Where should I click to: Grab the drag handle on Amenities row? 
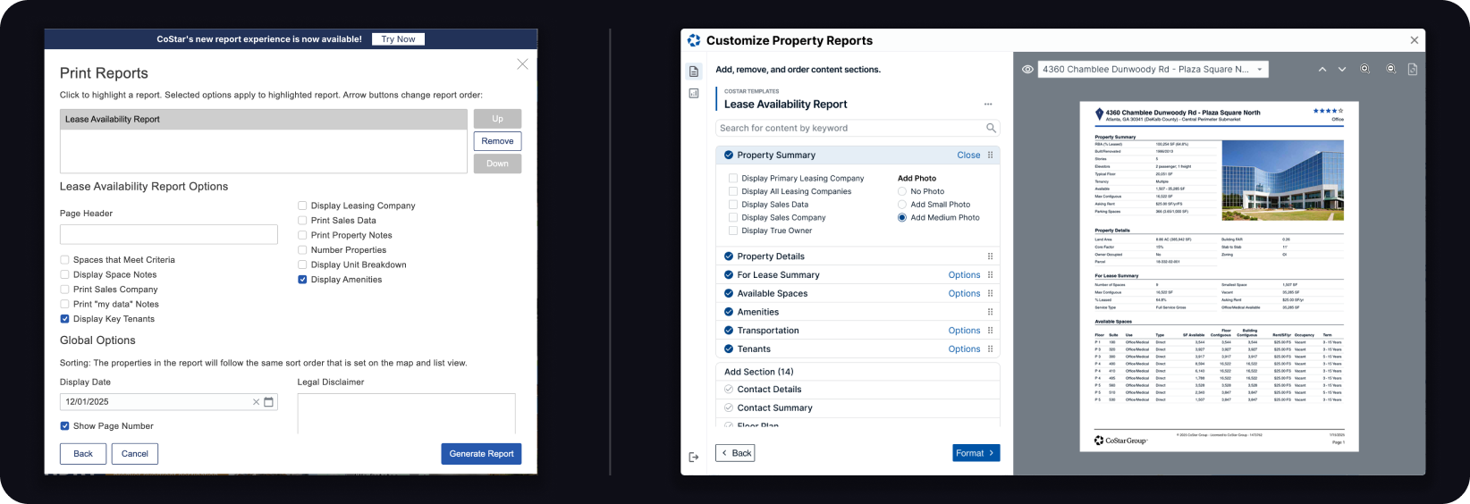[x=990, y=312]
